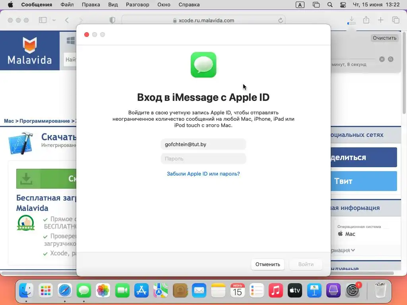Click Safari privacy shield icon
The image size is (407, 305).
[112, 20]
